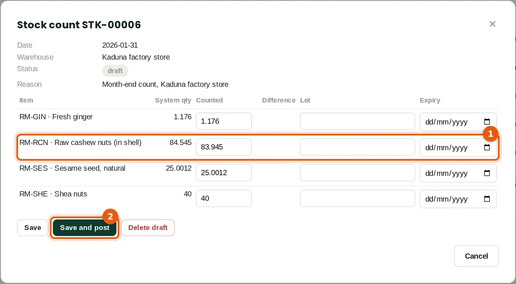Select the draft status badge
The height and width of the screenshot is (284, 516).
(x=115, y=71)
